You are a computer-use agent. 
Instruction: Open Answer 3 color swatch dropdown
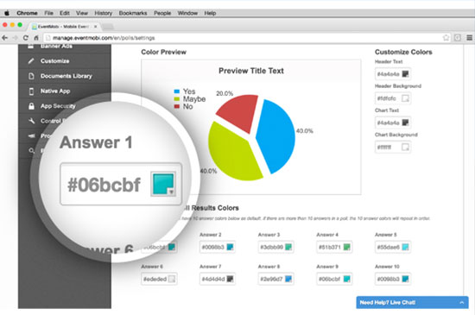tap(288, 247)
